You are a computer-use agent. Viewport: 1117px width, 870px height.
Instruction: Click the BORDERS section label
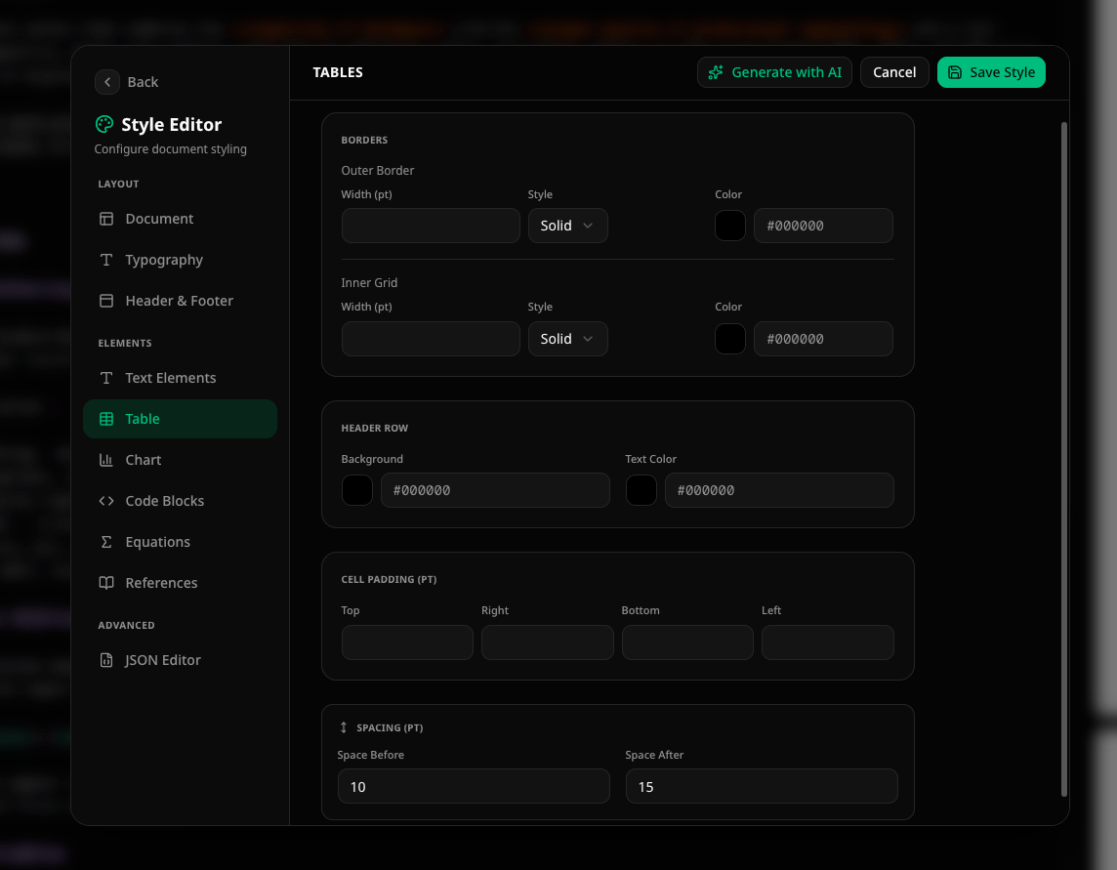[x=364, y=140]
